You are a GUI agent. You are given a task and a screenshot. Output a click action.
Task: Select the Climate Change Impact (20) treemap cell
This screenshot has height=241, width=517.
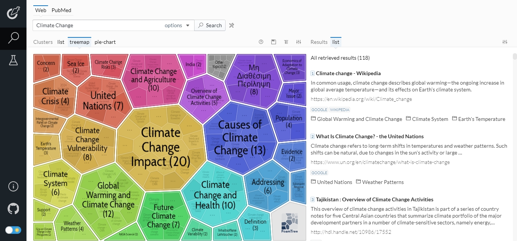pyautogui.click(x=161, y=147)
